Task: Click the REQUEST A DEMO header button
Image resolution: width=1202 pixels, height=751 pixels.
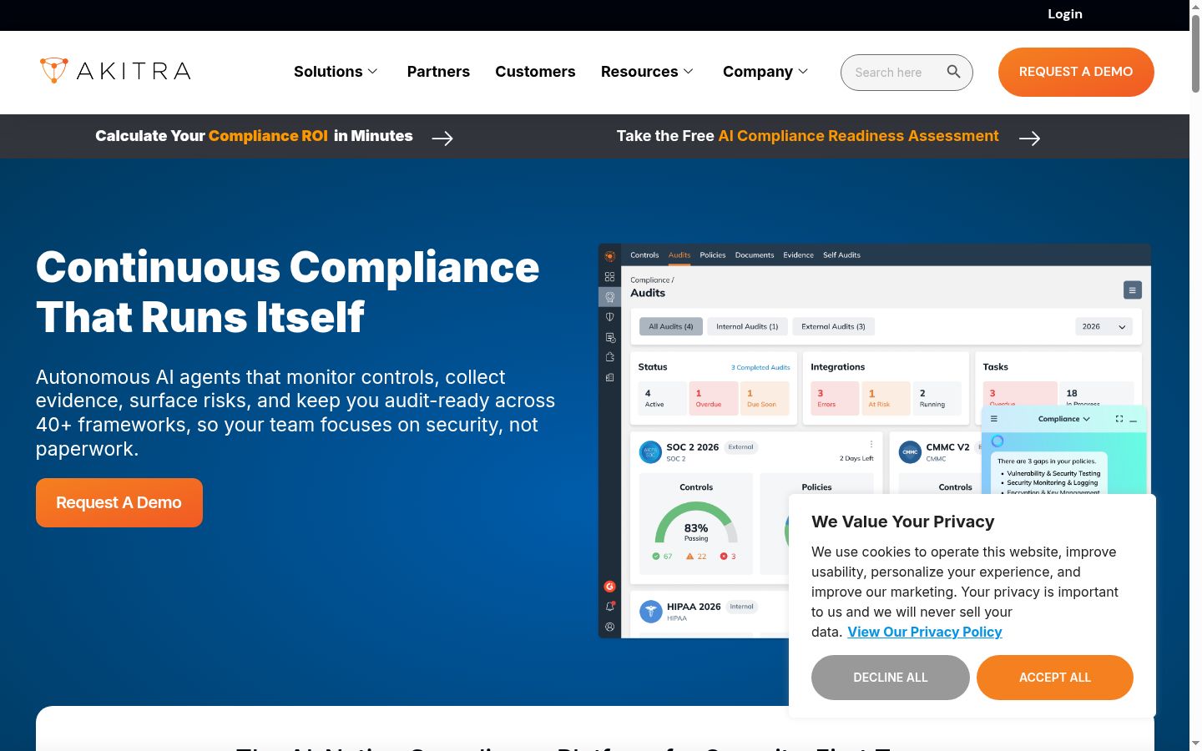Action: click(1076, 72)
